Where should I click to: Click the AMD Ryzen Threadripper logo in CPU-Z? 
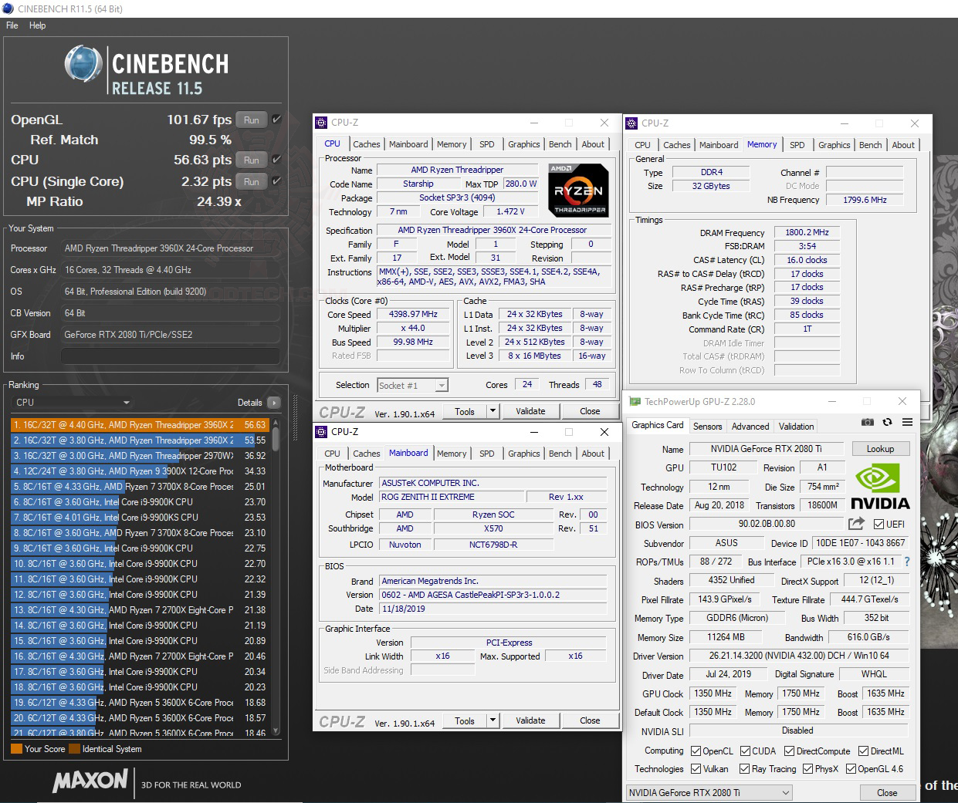(577, 190)
